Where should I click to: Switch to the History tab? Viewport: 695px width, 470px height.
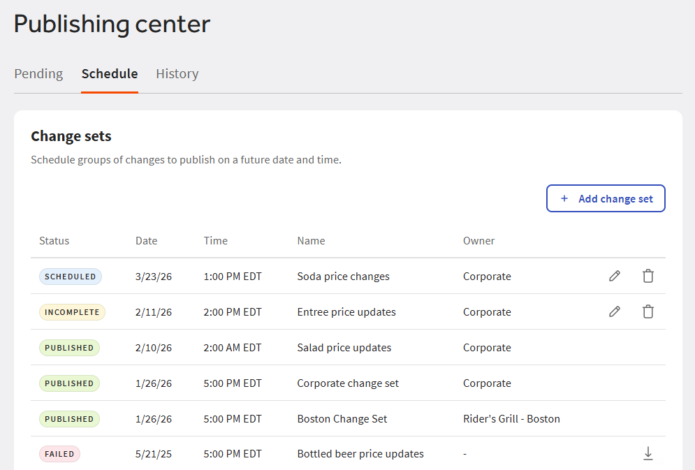[x=177, y=73]
